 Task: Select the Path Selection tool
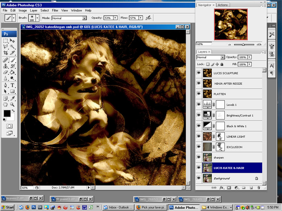6,91
